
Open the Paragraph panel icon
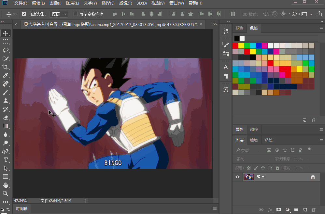click(226, 76)
